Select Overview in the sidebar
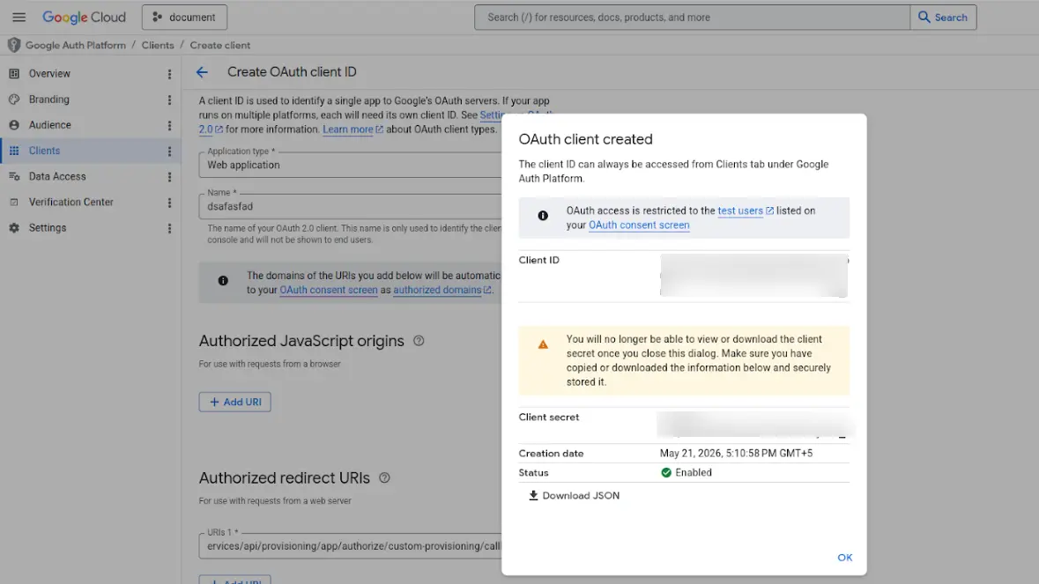The width and height of the screenshot is (1039, 584). click(49, 73)
